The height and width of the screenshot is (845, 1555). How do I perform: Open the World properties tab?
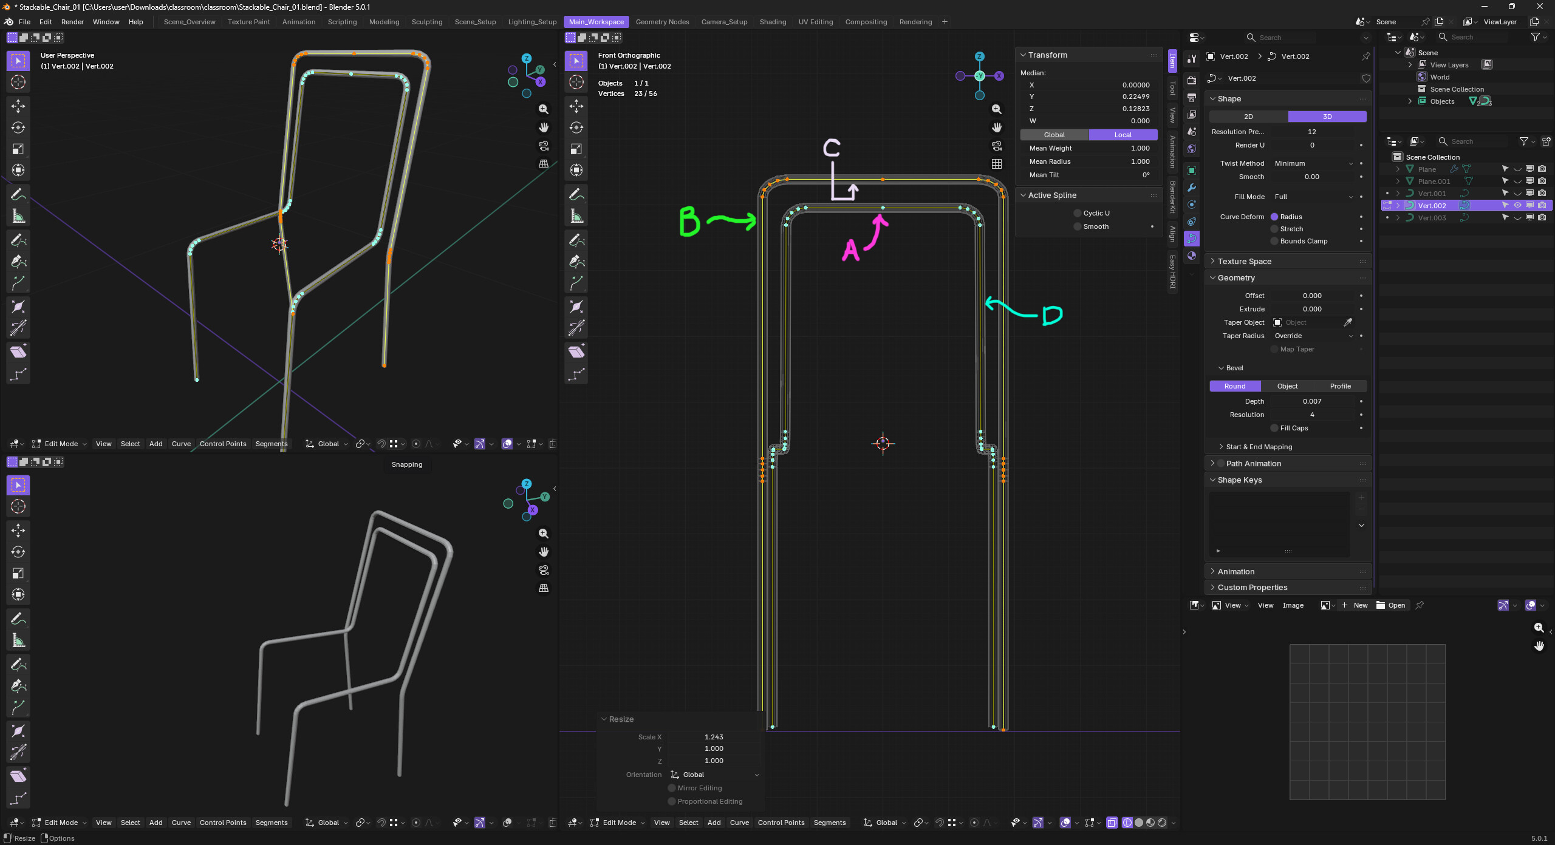pos(1192,149)
